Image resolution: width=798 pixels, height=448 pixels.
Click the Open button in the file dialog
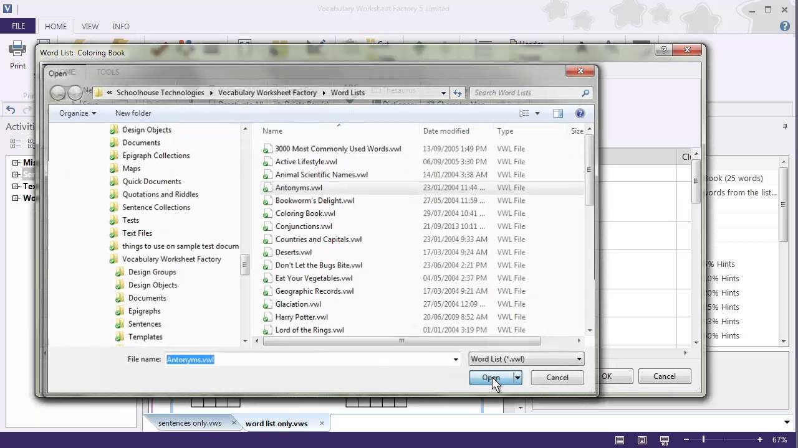tap(491, 378)
